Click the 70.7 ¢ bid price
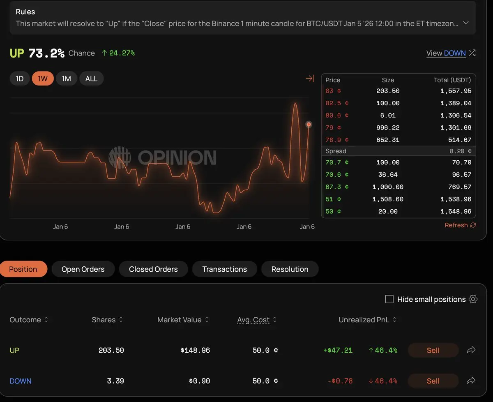Screen dimensions: 493x402 pos(337,162)
